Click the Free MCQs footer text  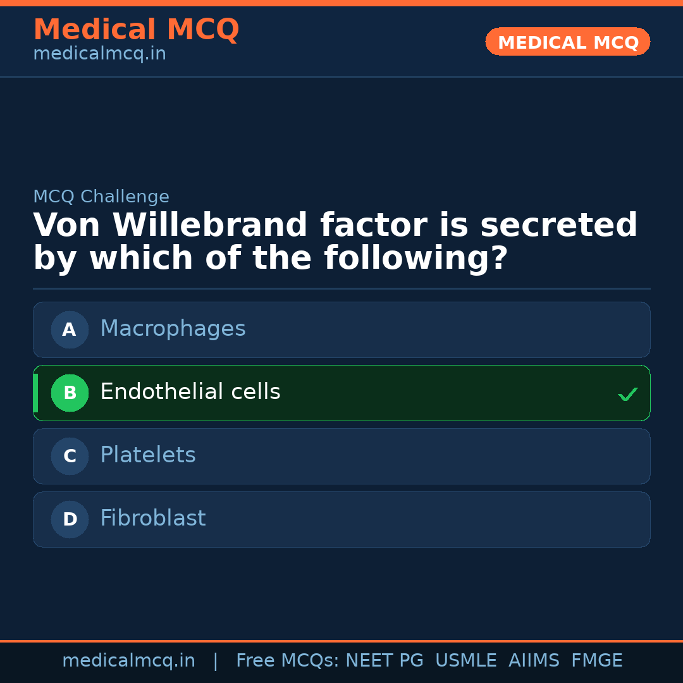tap(288, 661)
